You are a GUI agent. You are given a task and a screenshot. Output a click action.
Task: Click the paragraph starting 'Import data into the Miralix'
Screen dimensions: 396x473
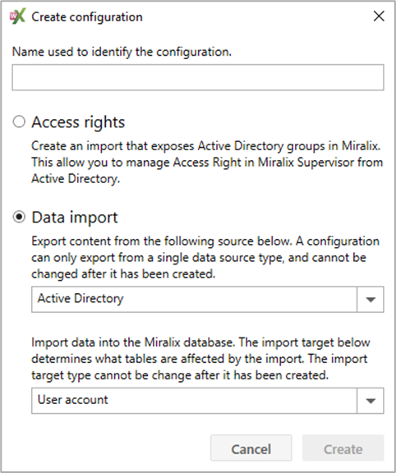(x=200, y=359)
